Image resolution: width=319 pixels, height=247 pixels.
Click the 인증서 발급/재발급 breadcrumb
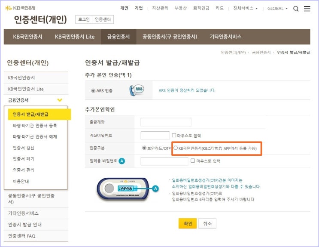point(293,52)
